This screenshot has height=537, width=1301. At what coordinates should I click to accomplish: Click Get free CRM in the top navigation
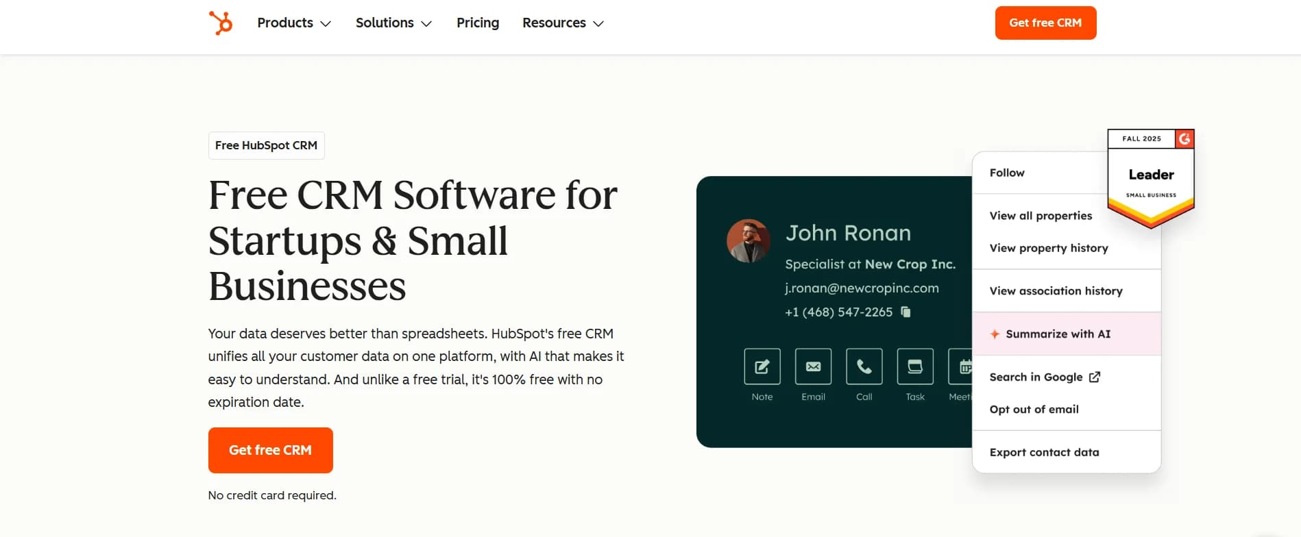pos(1045,23)
